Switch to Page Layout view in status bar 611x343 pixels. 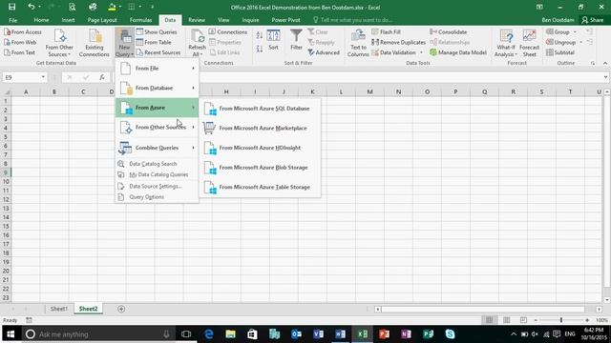tap(506, 320)
